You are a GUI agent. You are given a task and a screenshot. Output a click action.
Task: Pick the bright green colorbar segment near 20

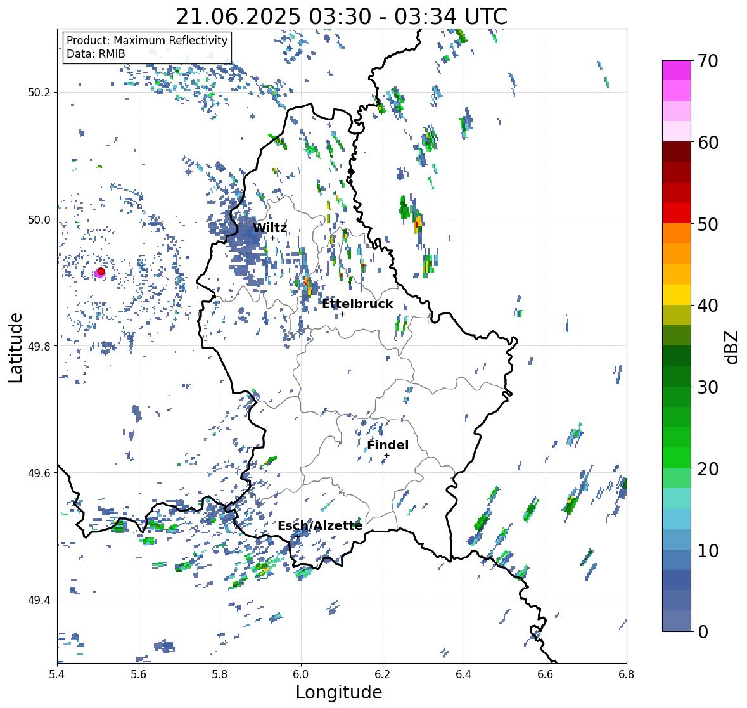(677, 458)
